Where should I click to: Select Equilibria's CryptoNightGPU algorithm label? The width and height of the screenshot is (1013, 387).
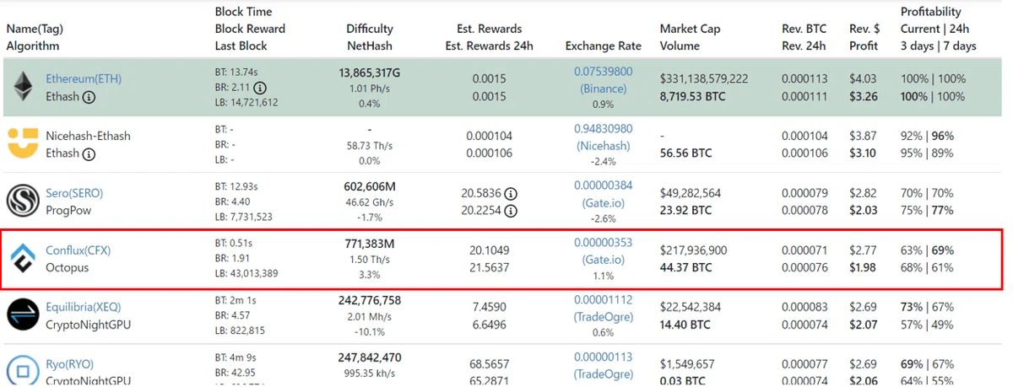88,325
